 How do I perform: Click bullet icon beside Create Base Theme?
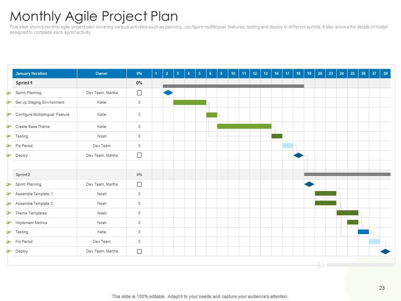(8, 127)
